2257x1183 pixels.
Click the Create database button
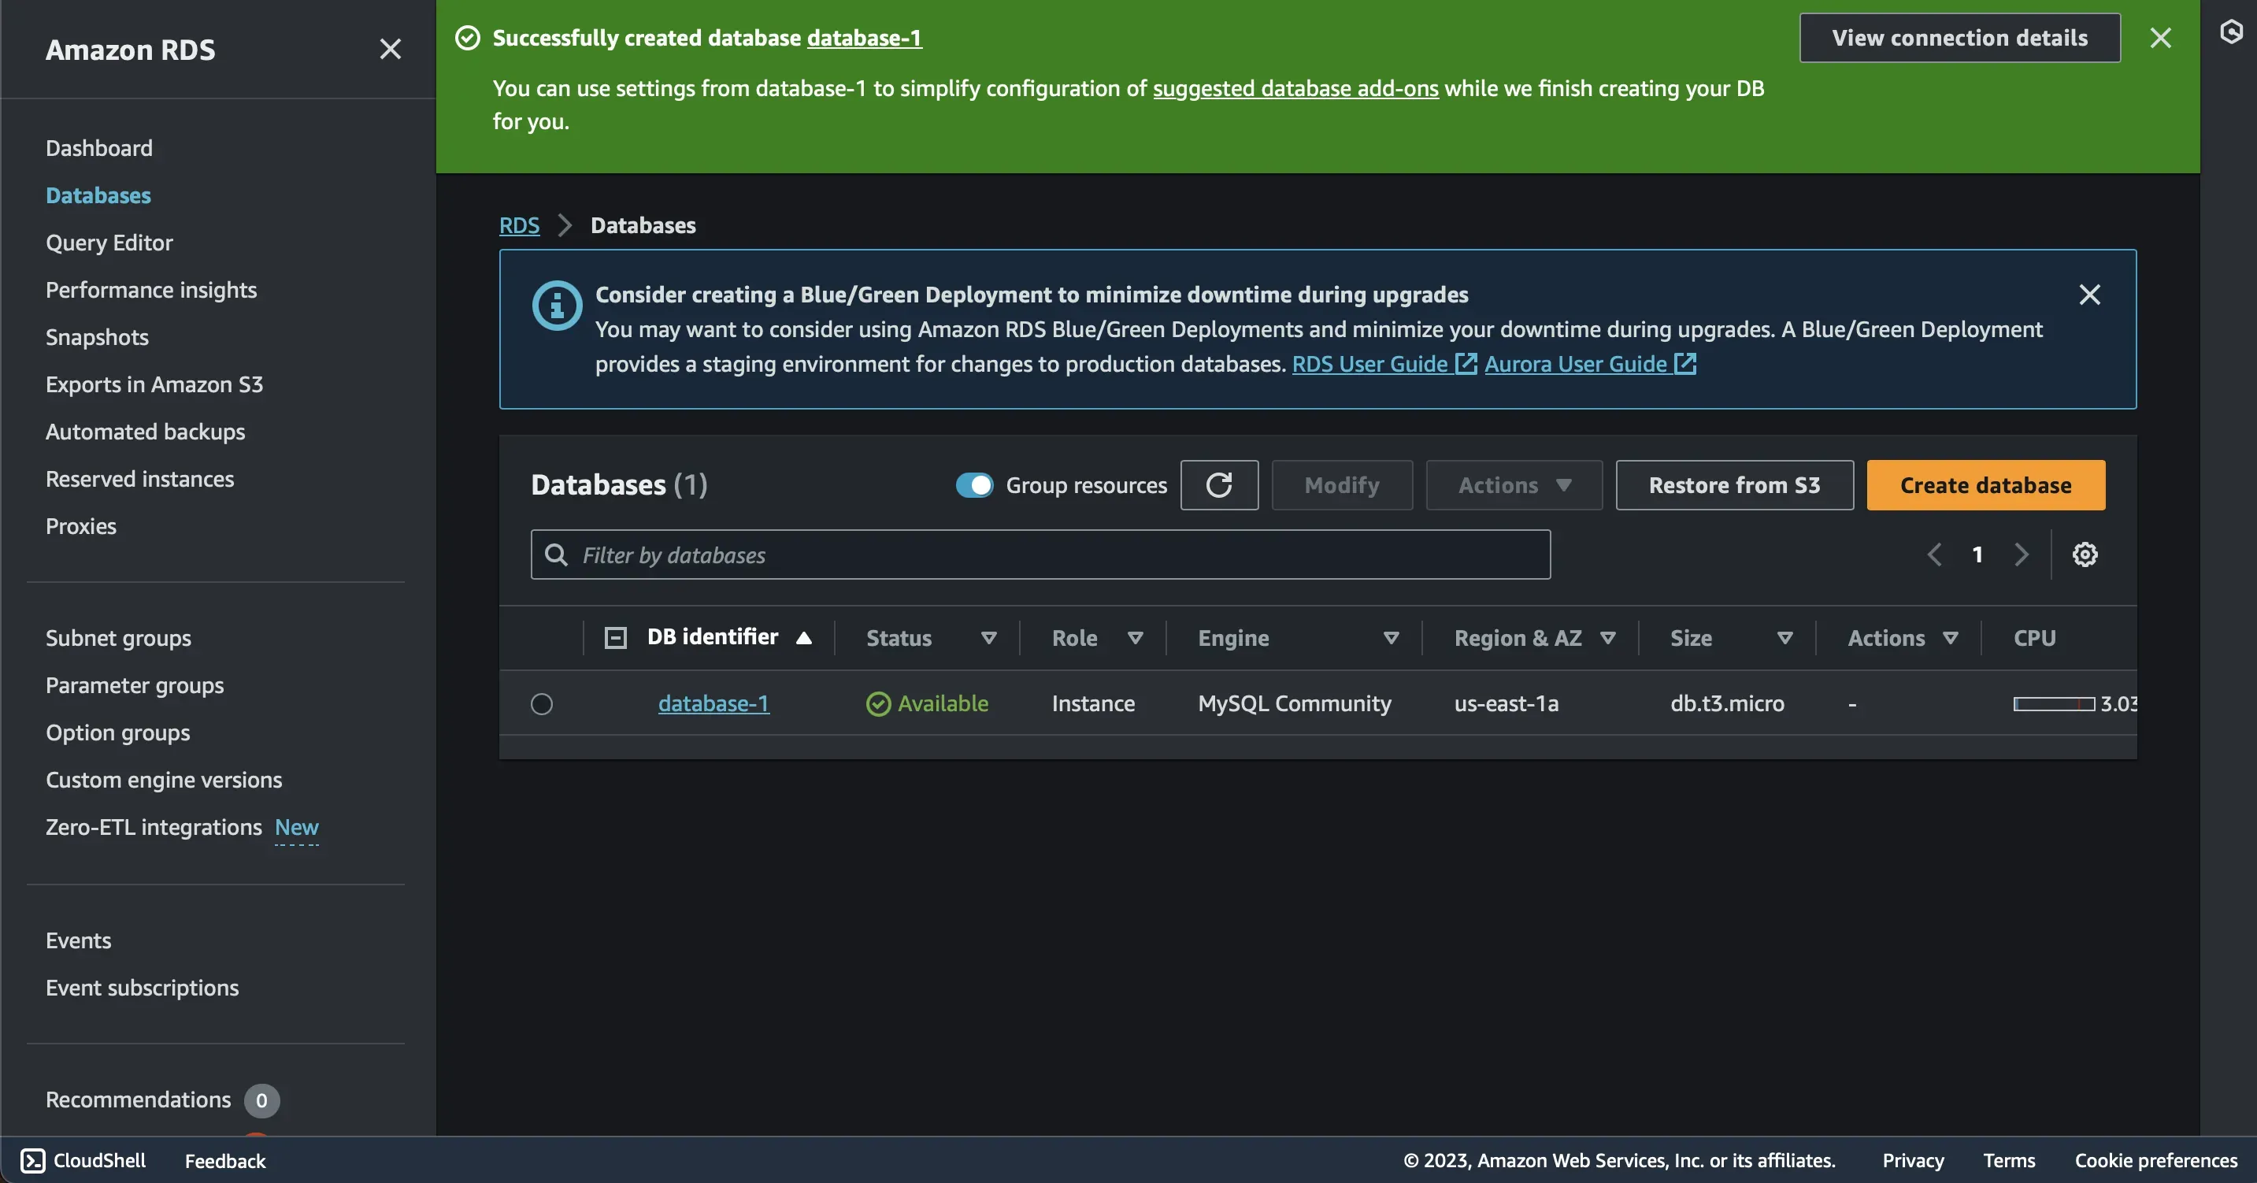click(1985, 484)
